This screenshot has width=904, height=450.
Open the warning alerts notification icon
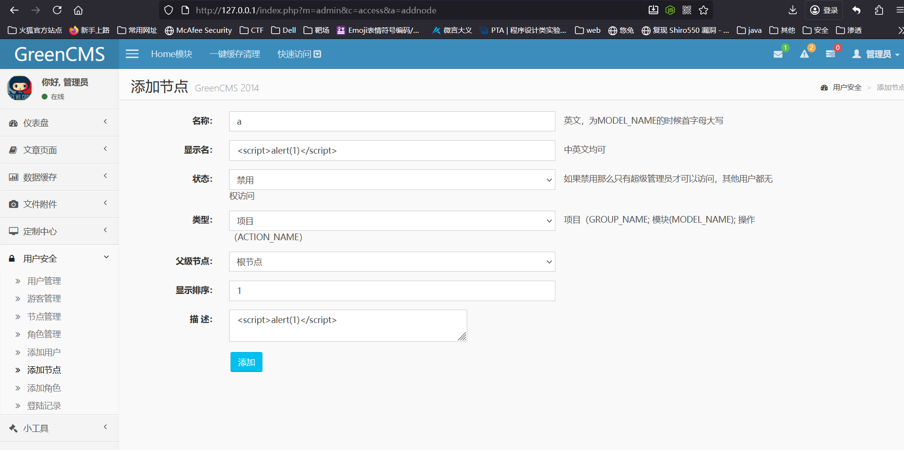[x=804, y=54]
